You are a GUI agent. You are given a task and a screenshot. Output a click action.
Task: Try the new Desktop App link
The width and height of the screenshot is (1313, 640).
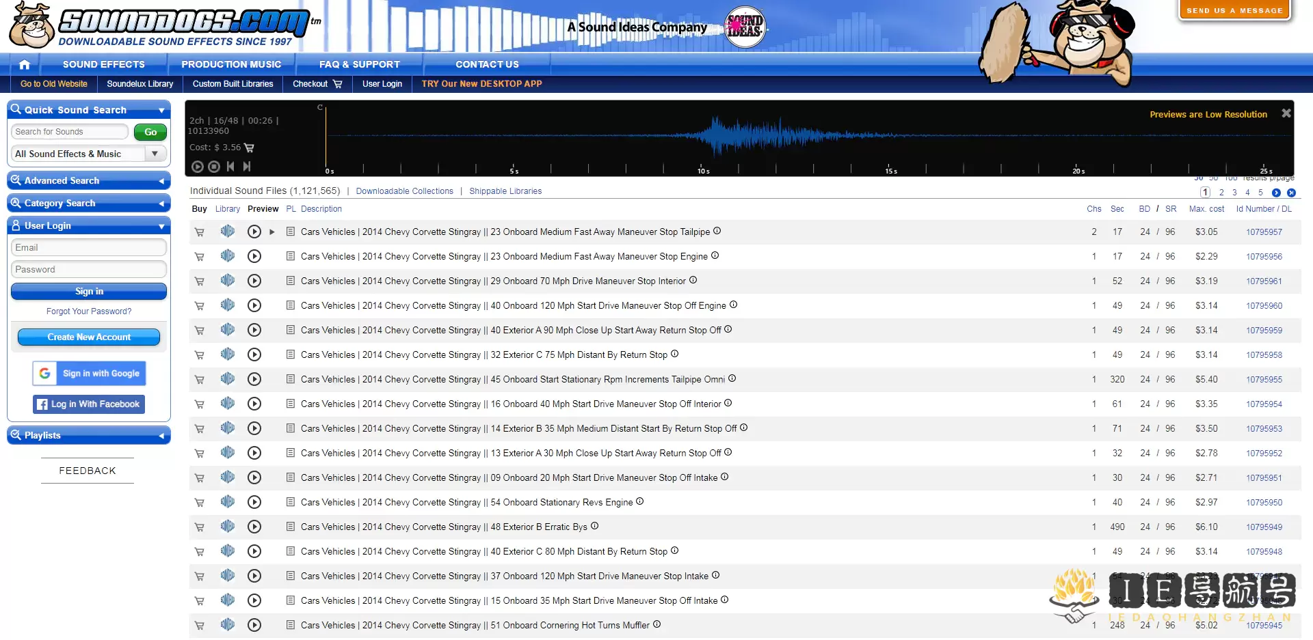click(482, 84)
